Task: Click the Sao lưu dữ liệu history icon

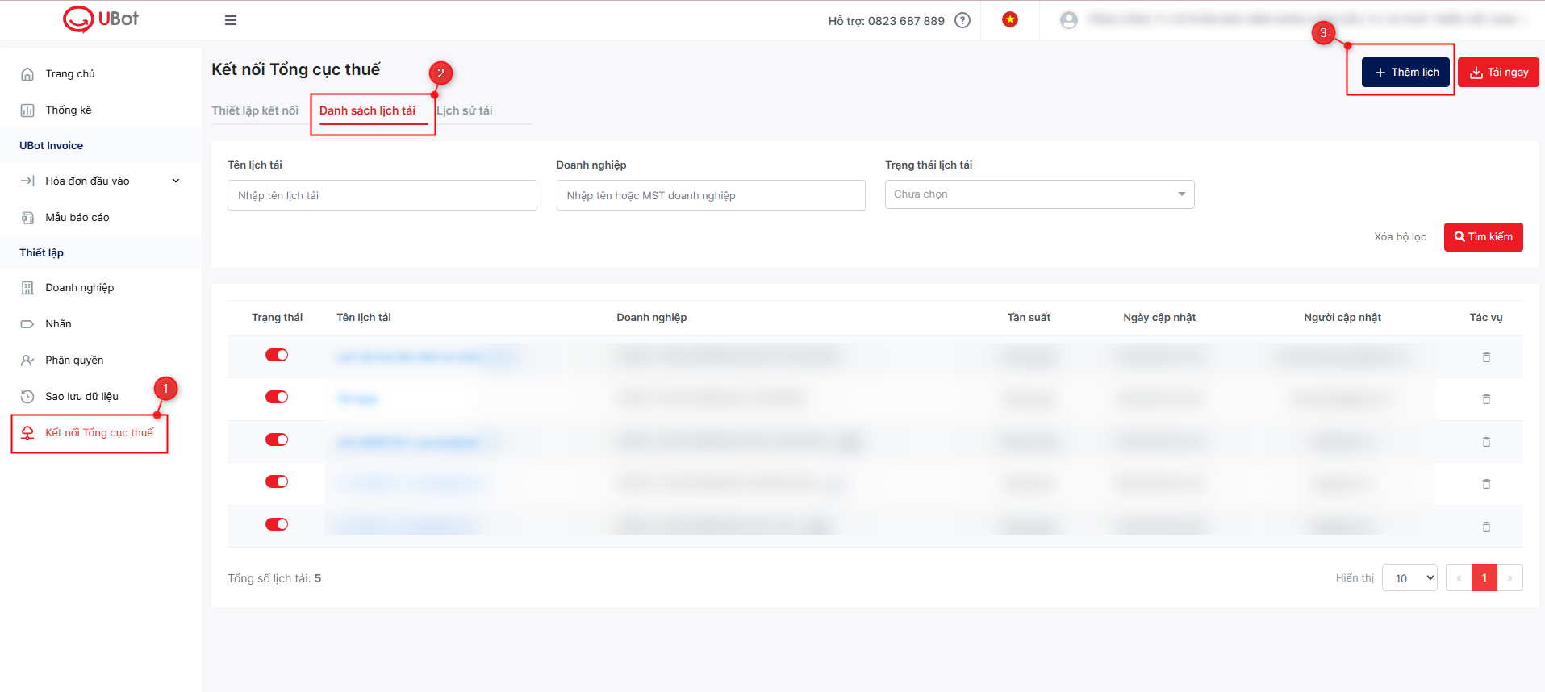Action: coord(27,396)
